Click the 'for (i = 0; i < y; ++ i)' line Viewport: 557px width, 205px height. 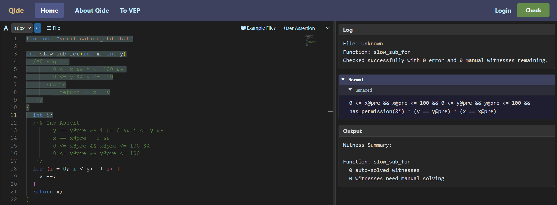76,169
